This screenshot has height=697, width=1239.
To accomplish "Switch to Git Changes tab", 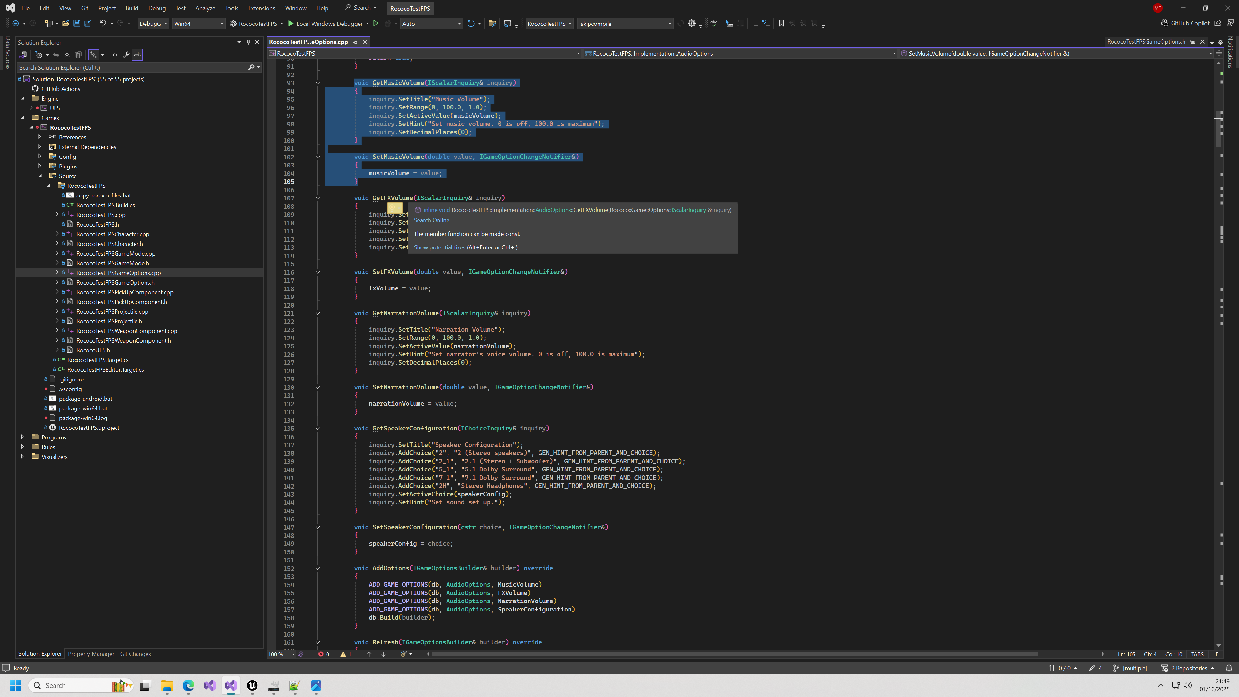I will [x=135, y=654].
